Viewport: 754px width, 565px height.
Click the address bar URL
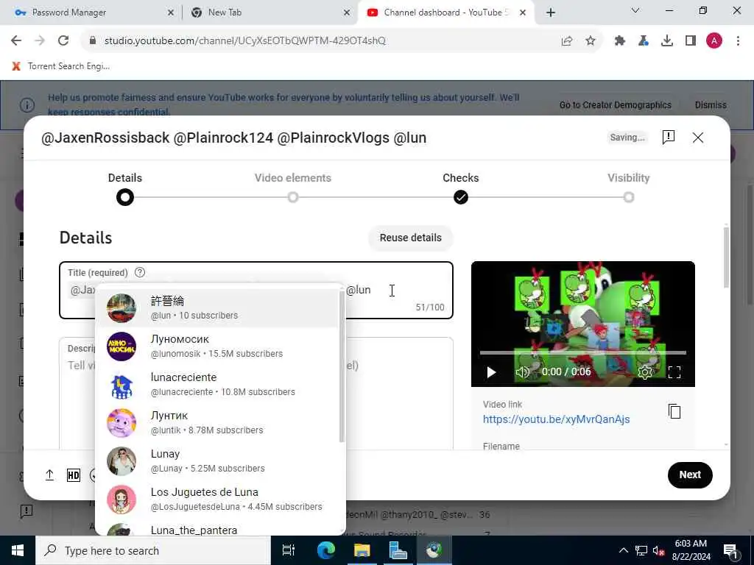[x=244, y=41]
